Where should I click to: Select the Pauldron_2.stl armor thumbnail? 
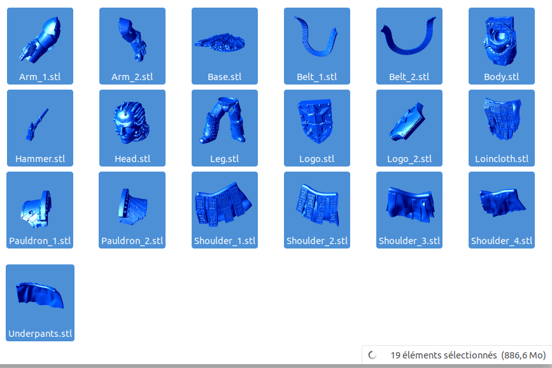[133, 207]
